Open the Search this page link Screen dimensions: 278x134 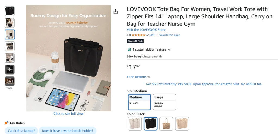pos(170,35)
